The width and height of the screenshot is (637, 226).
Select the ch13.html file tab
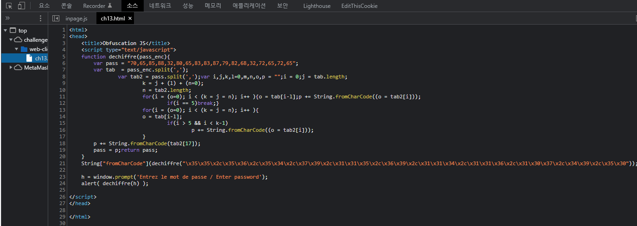pos(113,18)
